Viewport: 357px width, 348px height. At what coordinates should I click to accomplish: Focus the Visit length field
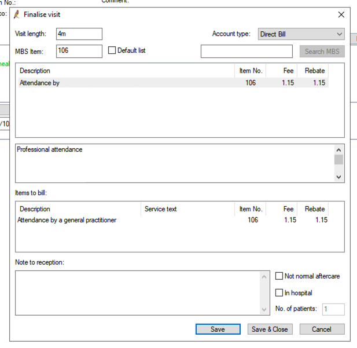tap(79, 34)
